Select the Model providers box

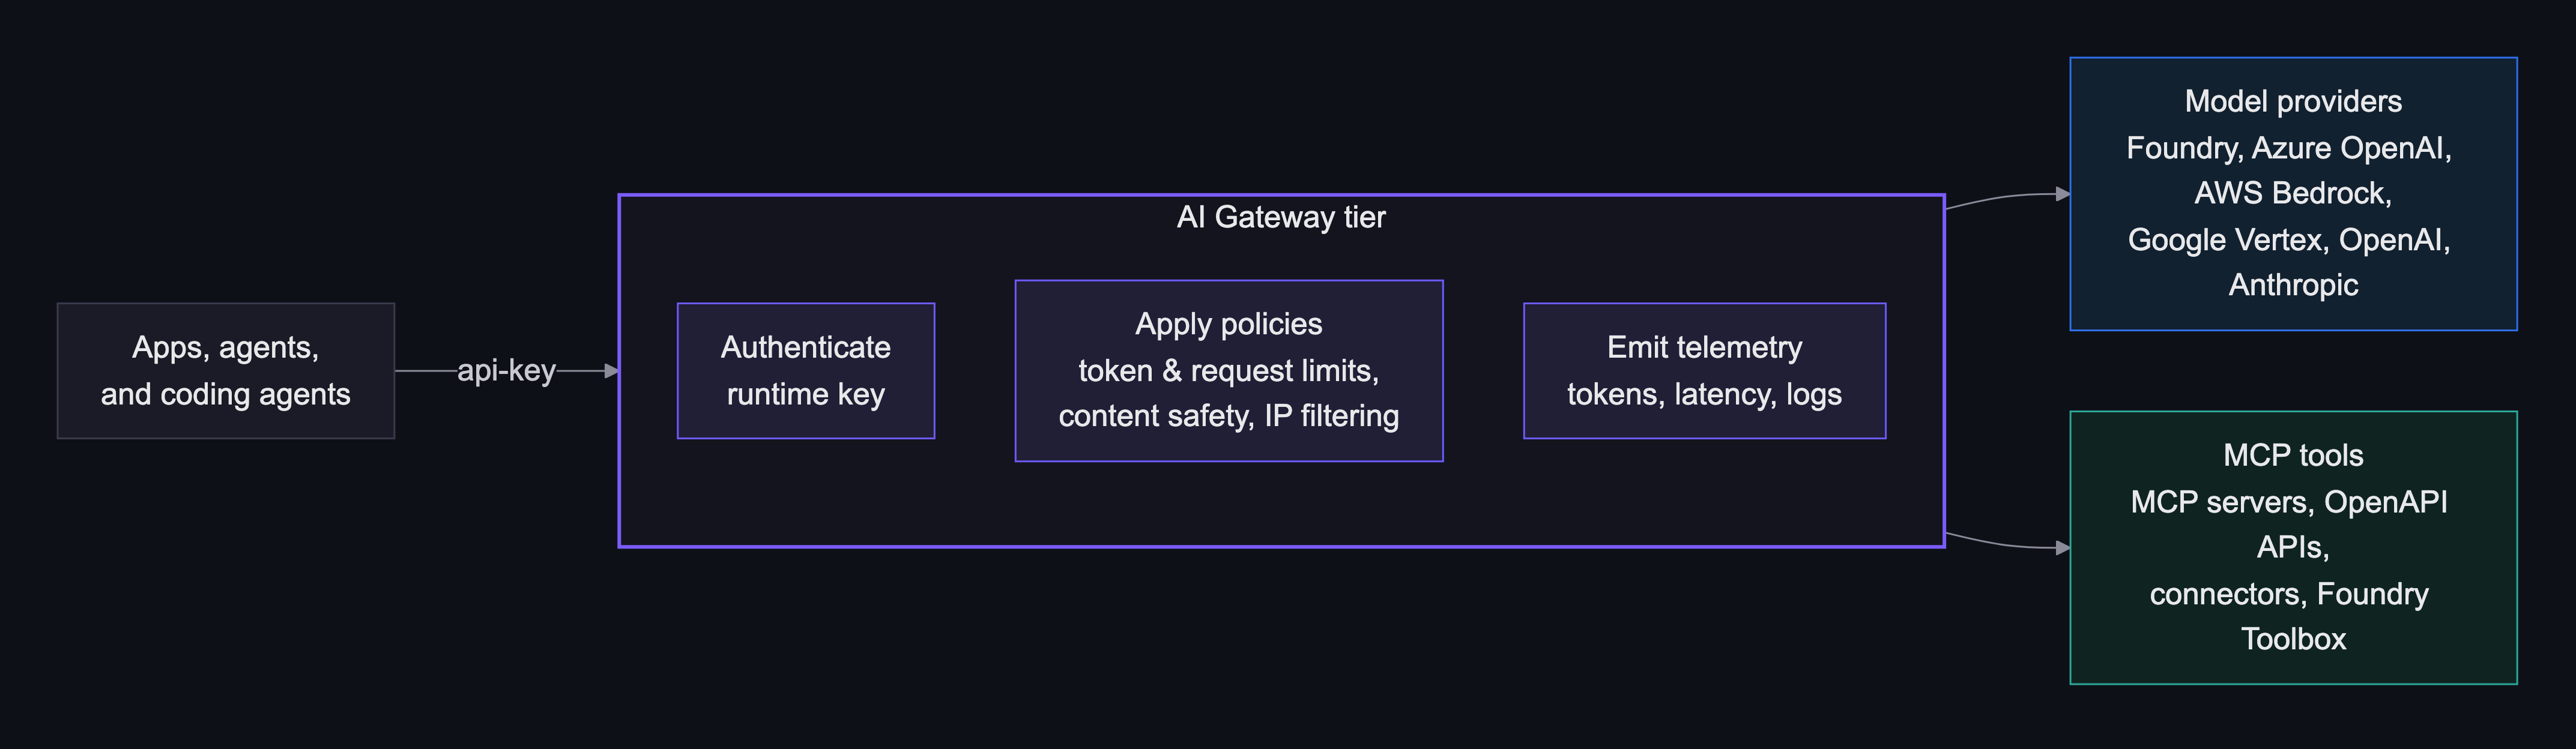2293,194
